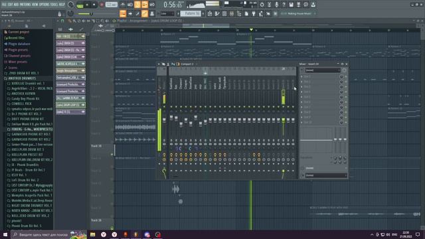The width and height of the screenshot is (425, 239).
Task: Select the Draw pencil tool in Playlist
Action: (x=70, y=21)
